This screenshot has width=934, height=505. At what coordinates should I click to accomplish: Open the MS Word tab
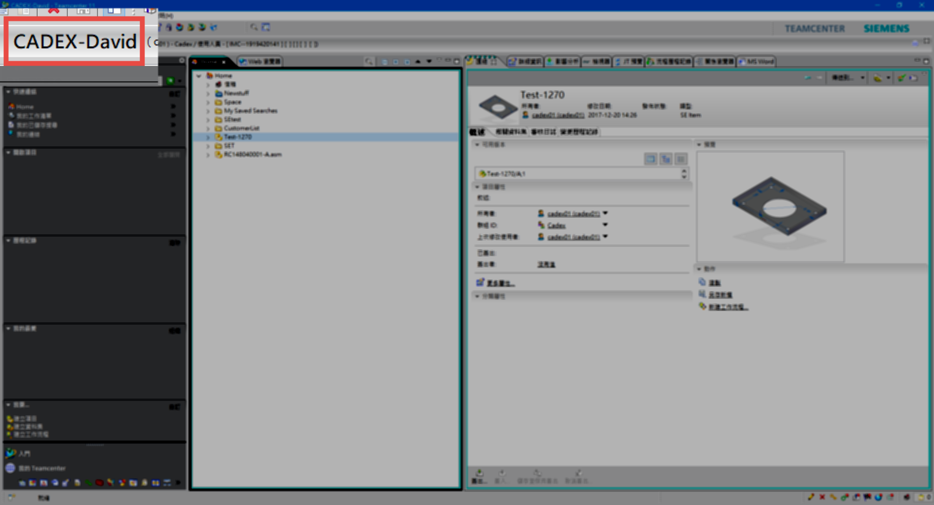coord(756,61)
